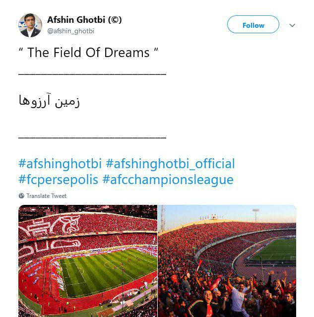Open the #afshinghotbi hashtag
The height and width of the screenshot is (317, 314).
click(60, 163)
